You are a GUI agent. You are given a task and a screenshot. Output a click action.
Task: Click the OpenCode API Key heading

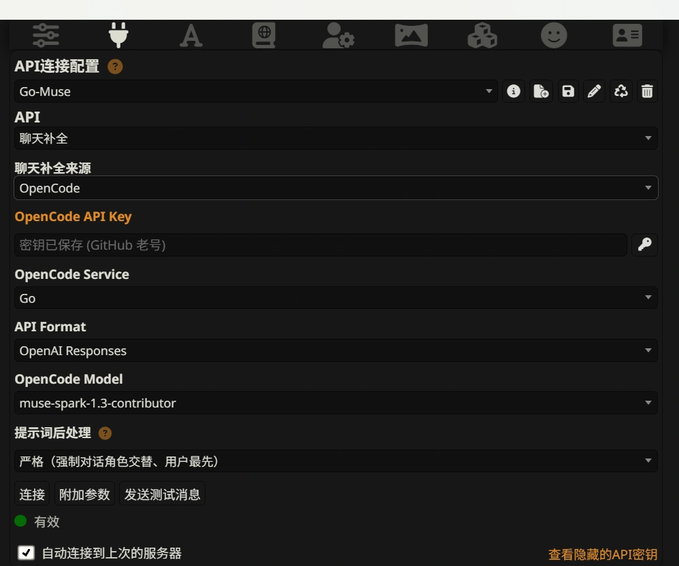click(73, 216)
